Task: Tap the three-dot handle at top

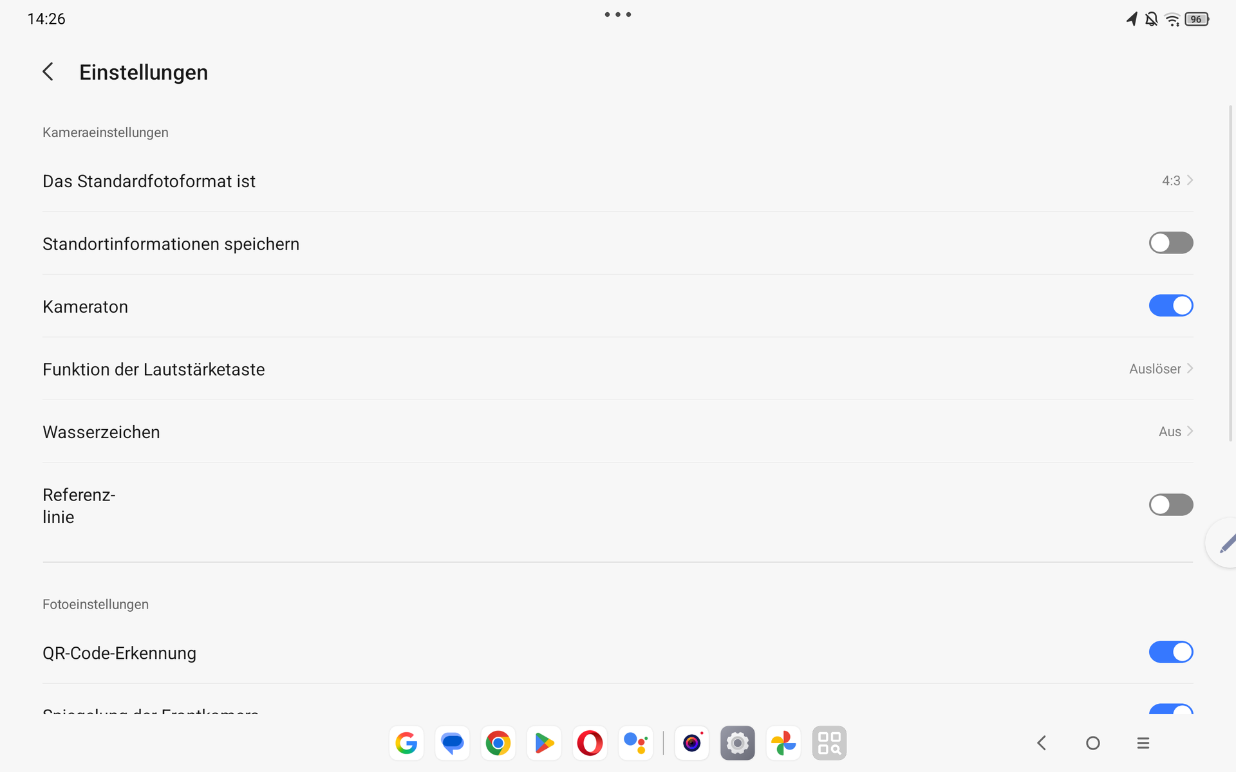Action: [x=617, y=14]
